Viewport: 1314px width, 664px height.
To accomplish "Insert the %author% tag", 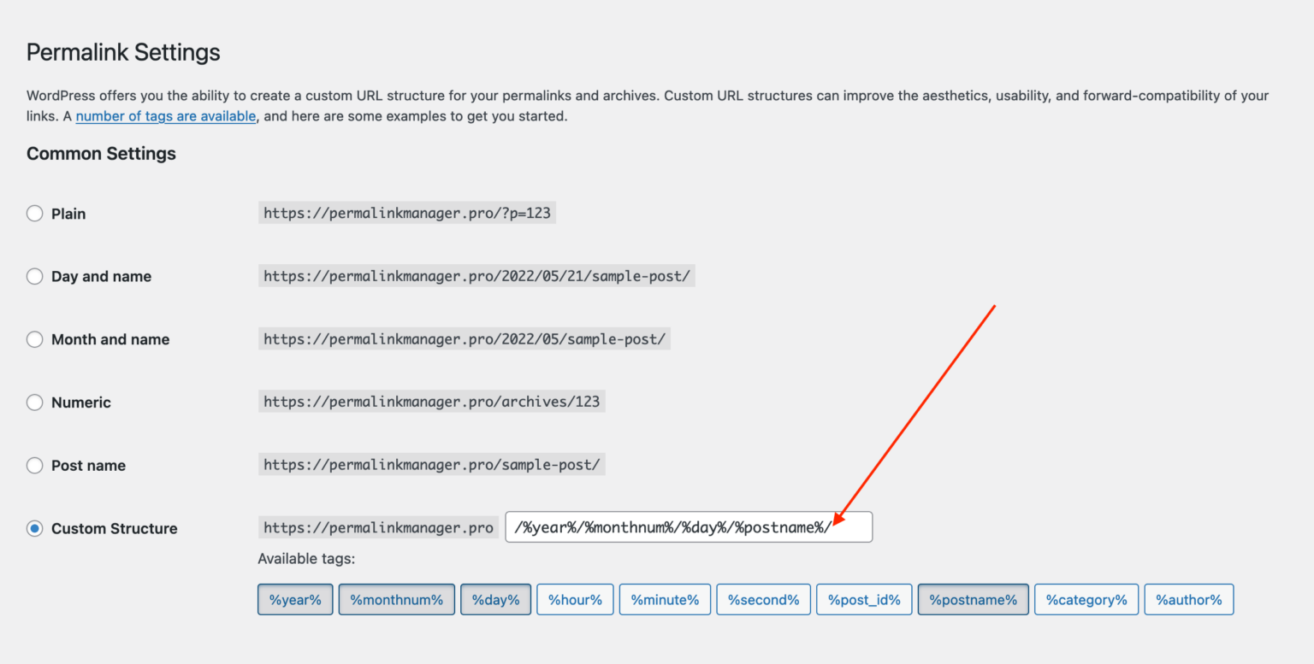I will (x=1188, y=599).
